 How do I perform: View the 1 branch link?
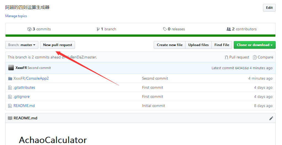106,29
